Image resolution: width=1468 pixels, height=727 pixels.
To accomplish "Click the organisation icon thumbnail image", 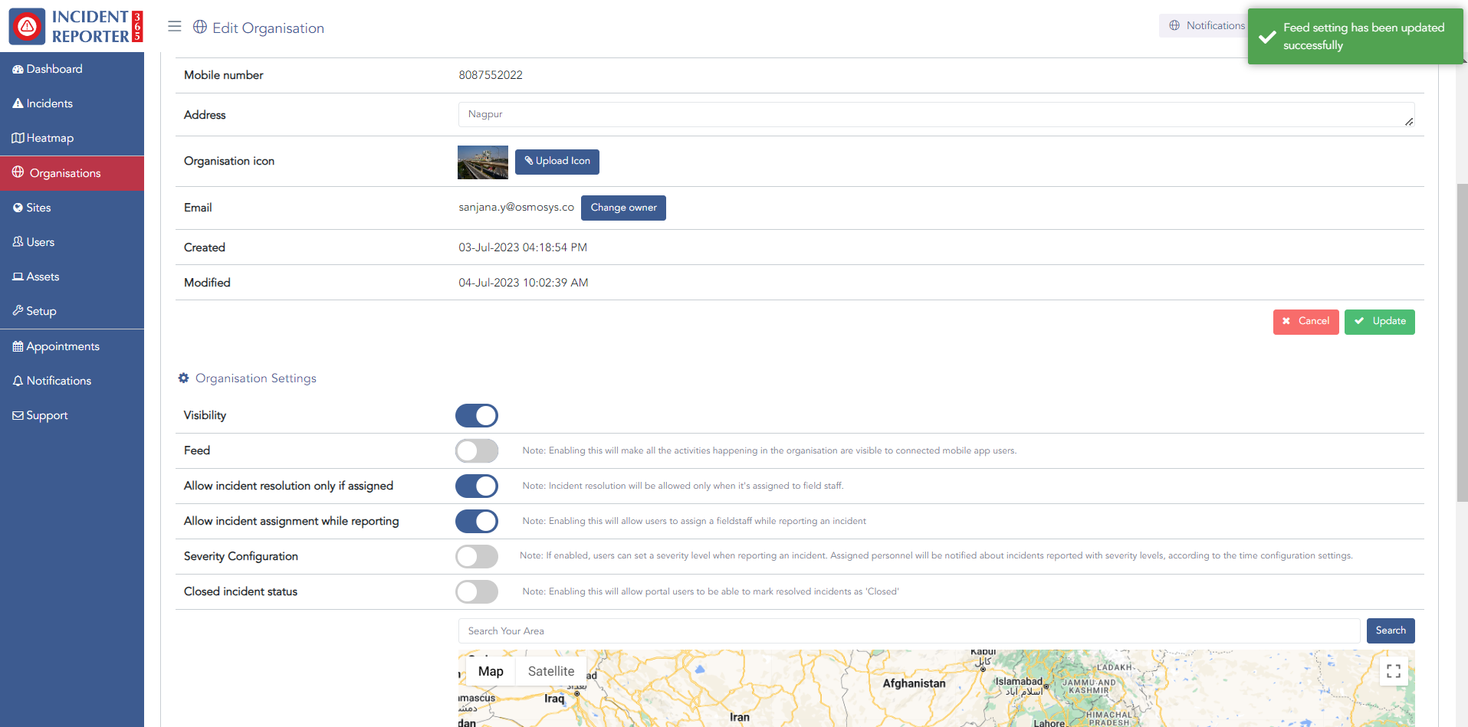I will click(482, 162).
